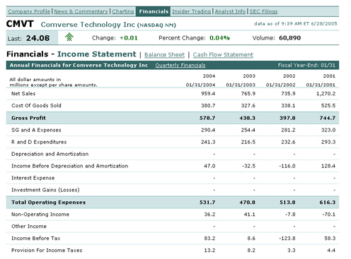Screen dimensions: 351x259
Task: Click the Non-Operating Income label
Action: (40, 215)
